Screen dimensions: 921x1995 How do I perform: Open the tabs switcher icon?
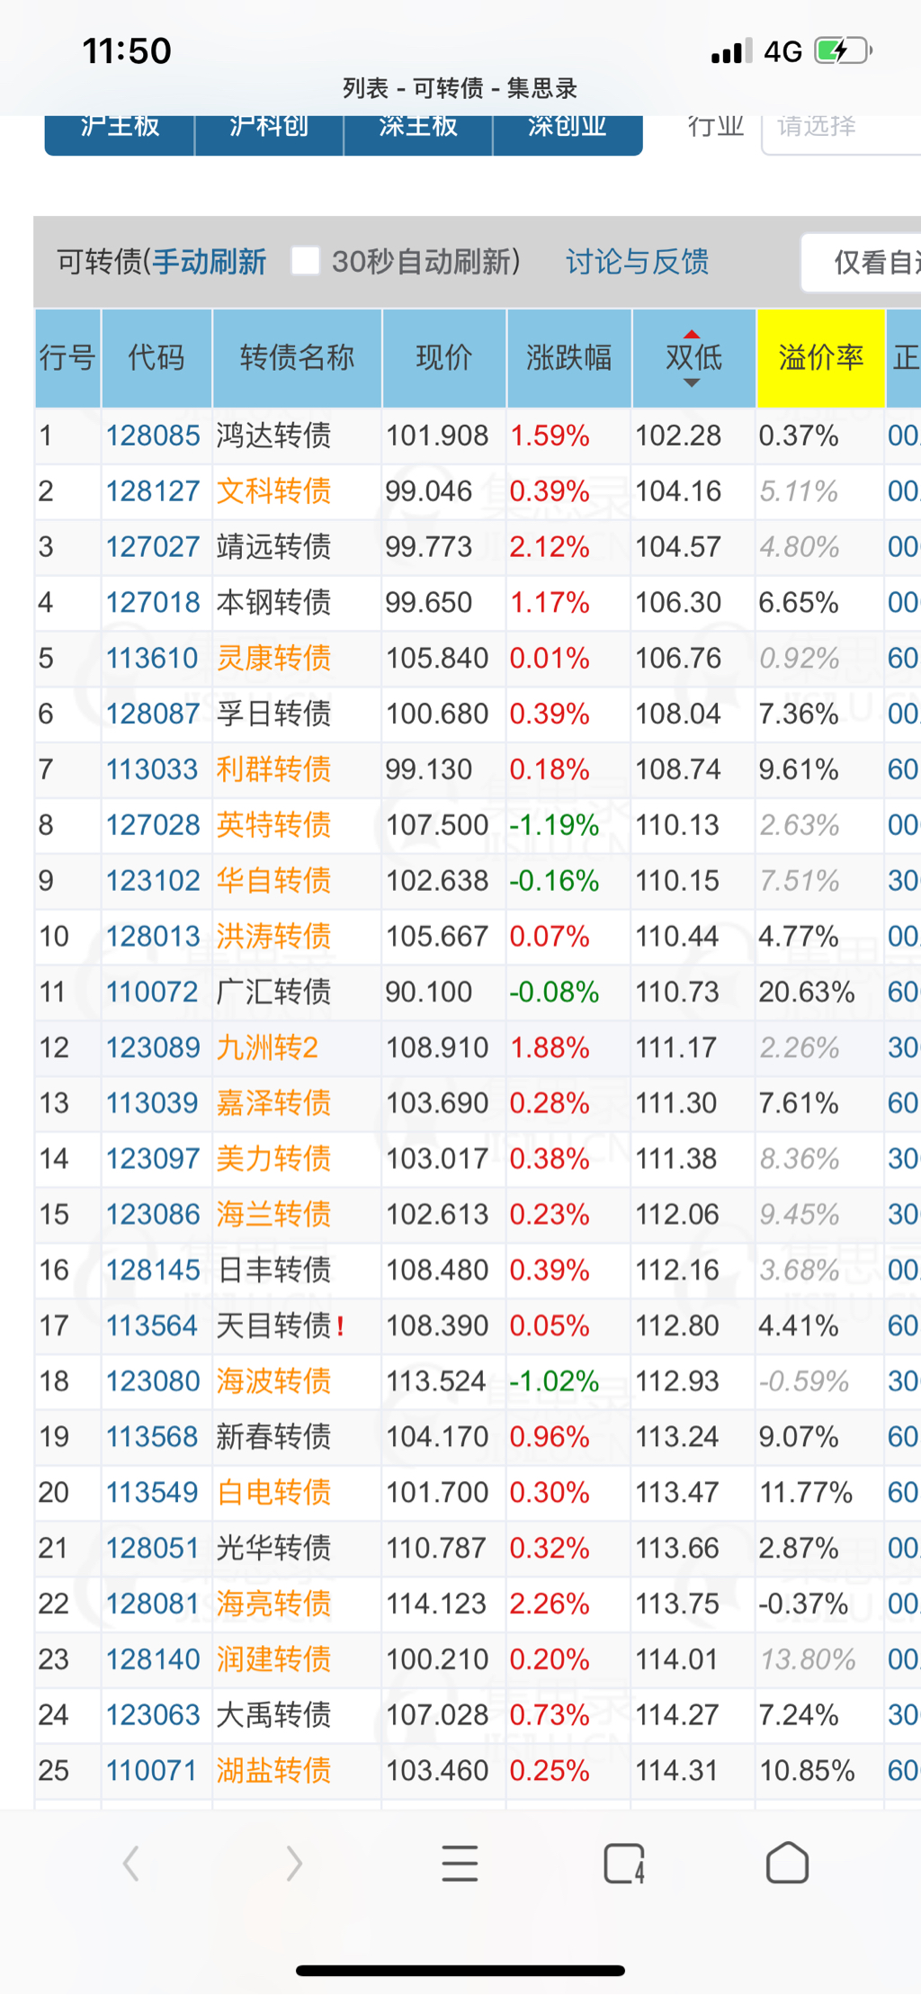pos(624,1863)
